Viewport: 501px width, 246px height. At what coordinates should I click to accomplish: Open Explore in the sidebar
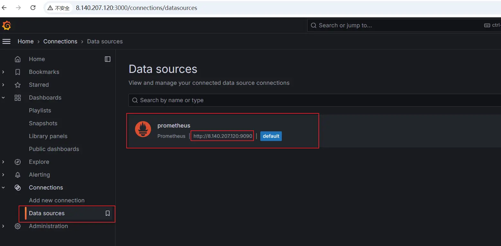click(39, 162)
